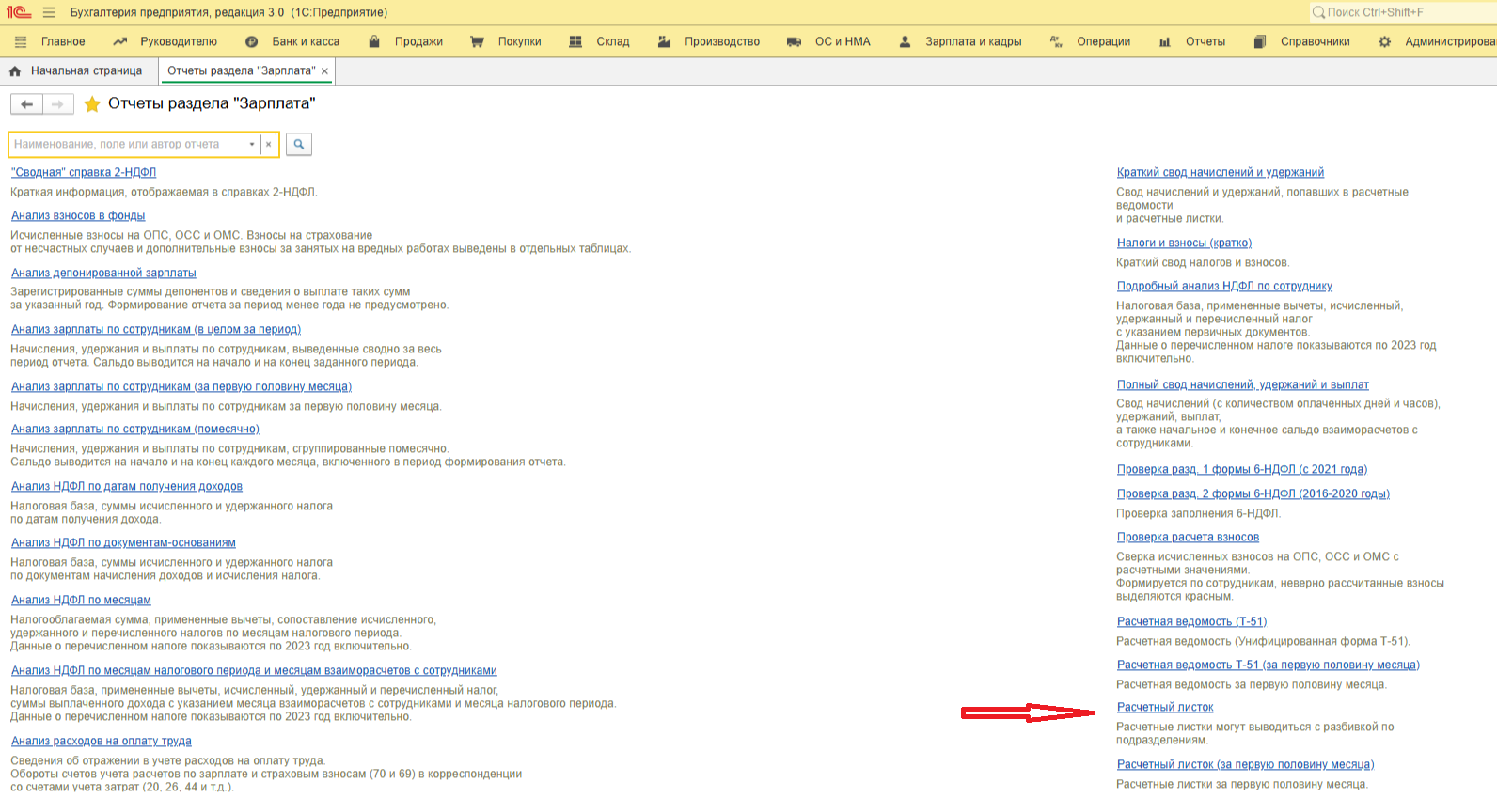Expand the report search dropdown arrow

click(252, 145)
